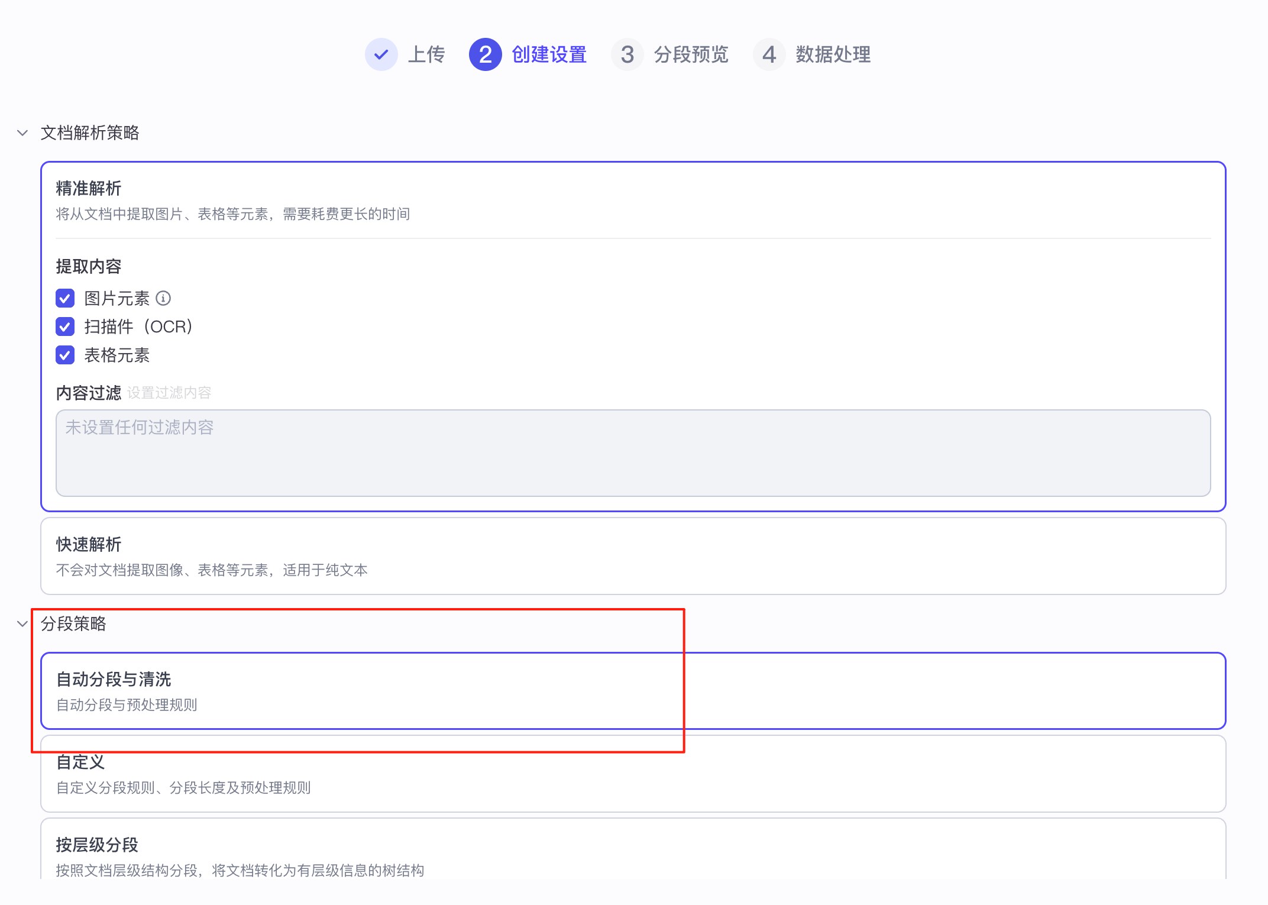
Task: Switch to the 分段预览 step
Action: click(691, 54)
